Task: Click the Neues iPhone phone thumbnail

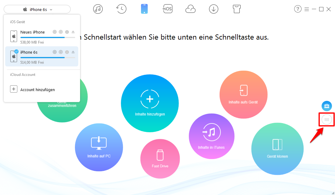Action: 14,36
